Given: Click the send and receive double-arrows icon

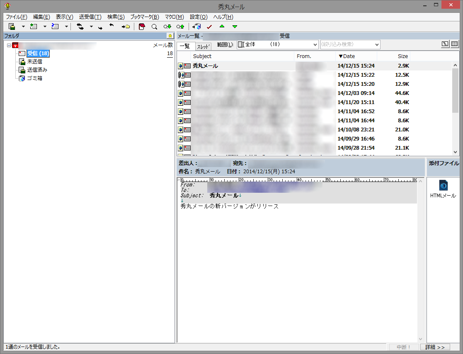Looking at the screenshot, I should pos(80,27).
